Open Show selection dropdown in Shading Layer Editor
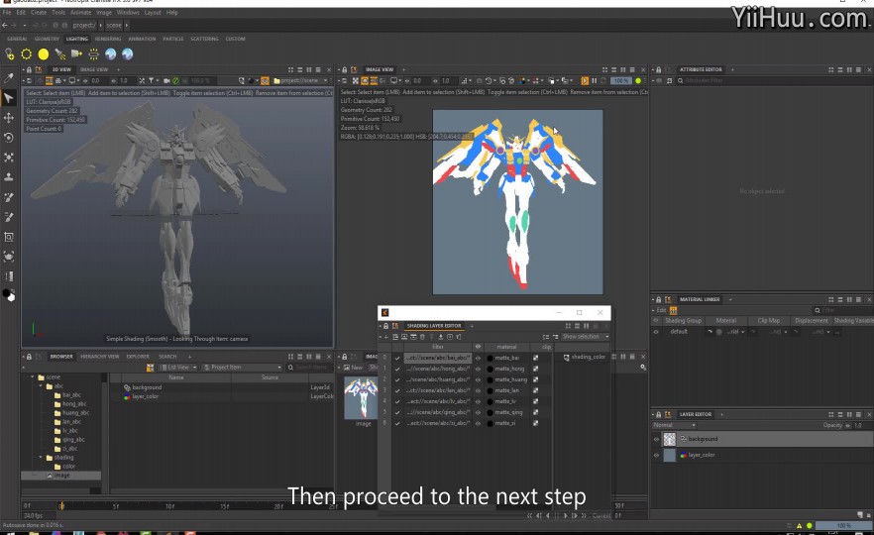The image size is (874, 535). click(x=586, y=337)
